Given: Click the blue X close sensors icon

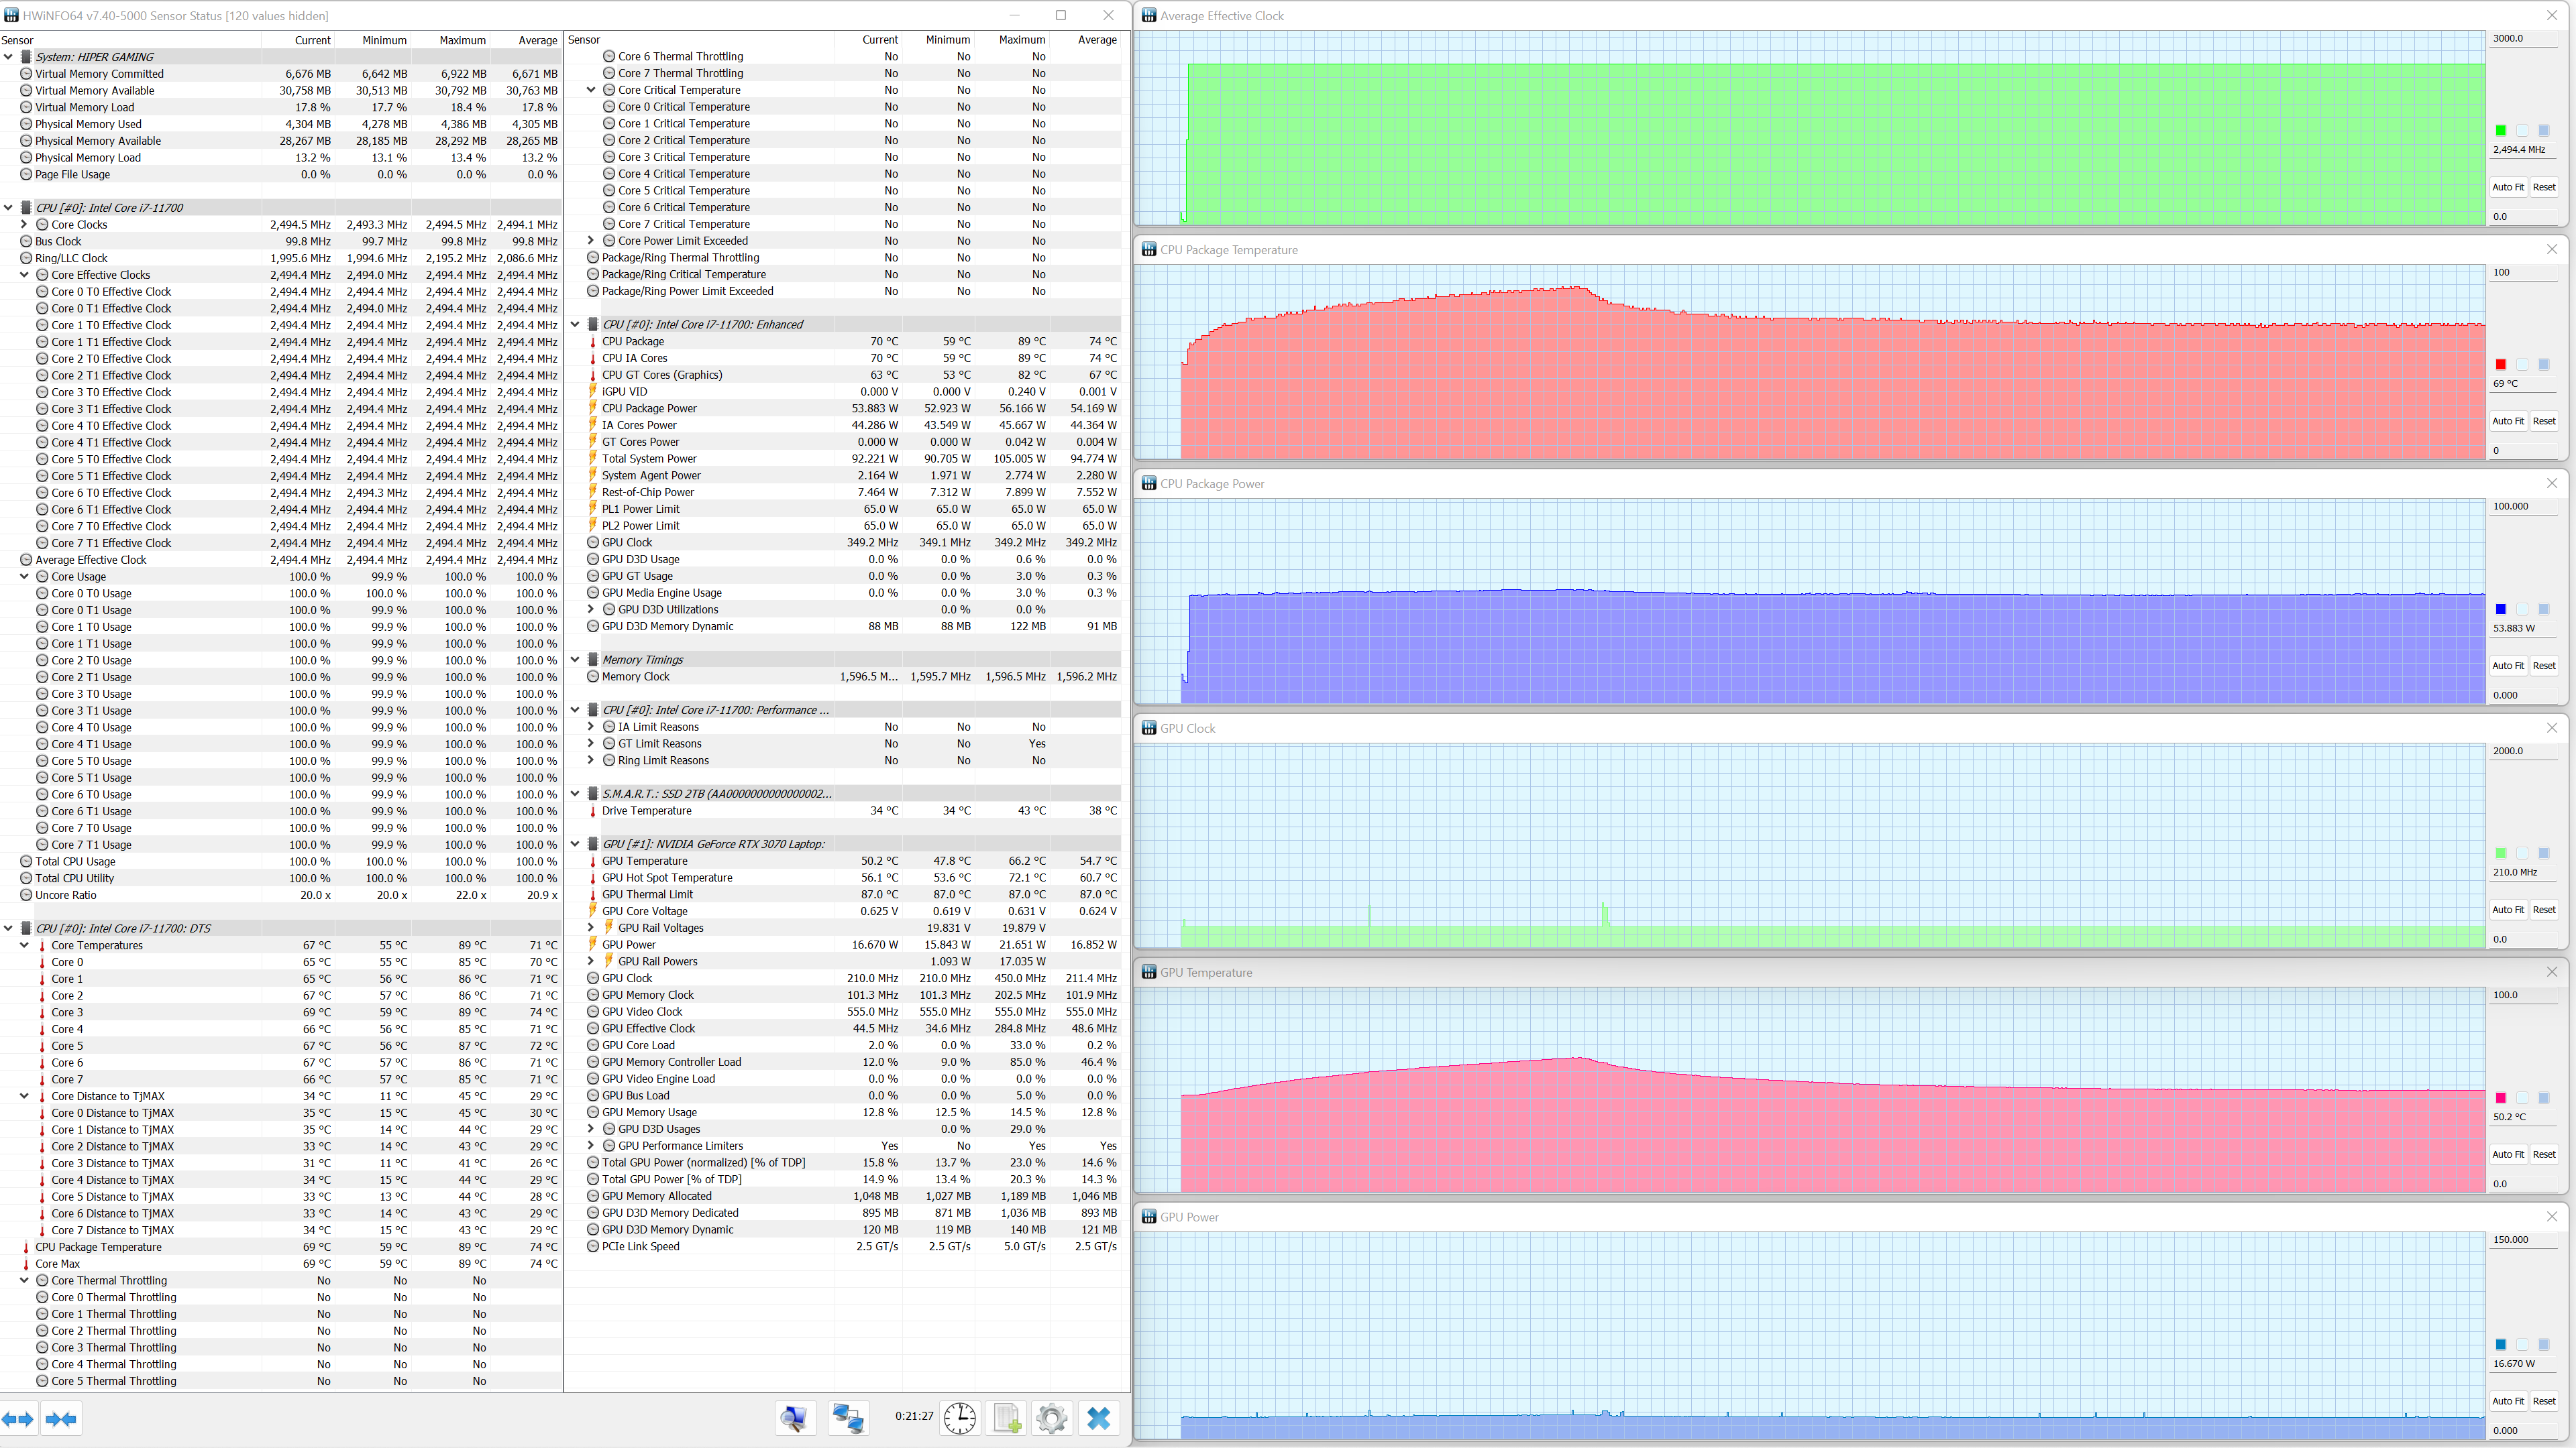Looking at the screenshot, I should coord(1098,1418).
